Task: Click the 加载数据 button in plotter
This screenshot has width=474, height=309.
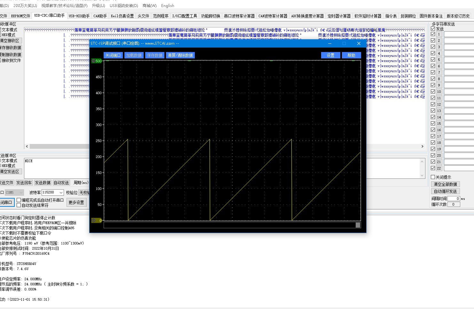Action: click(x=134, y=55)
